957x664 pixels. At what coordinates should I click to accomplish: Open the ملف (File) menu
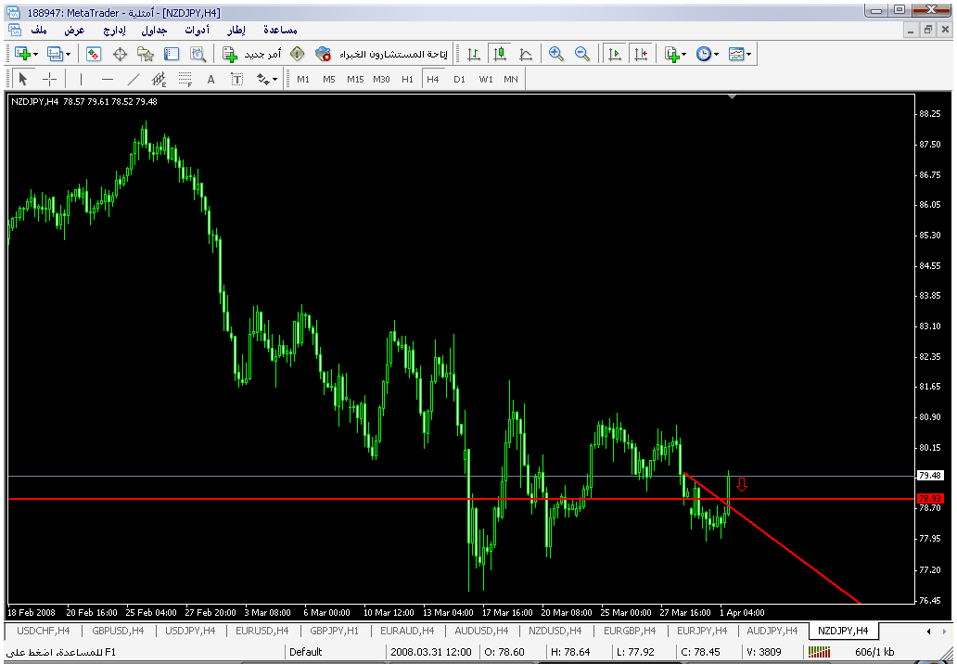coord(39,30)
